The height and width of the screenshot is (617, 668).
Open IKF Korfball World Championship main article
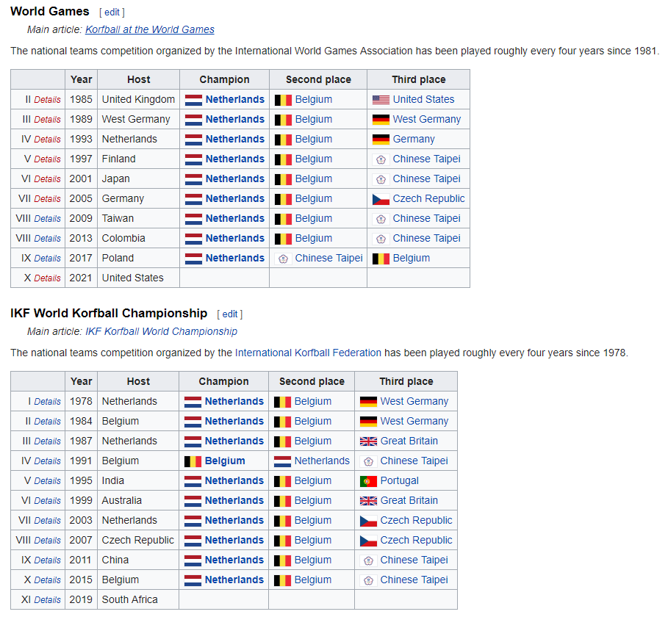pyautogui.click(x=162, y=331)
